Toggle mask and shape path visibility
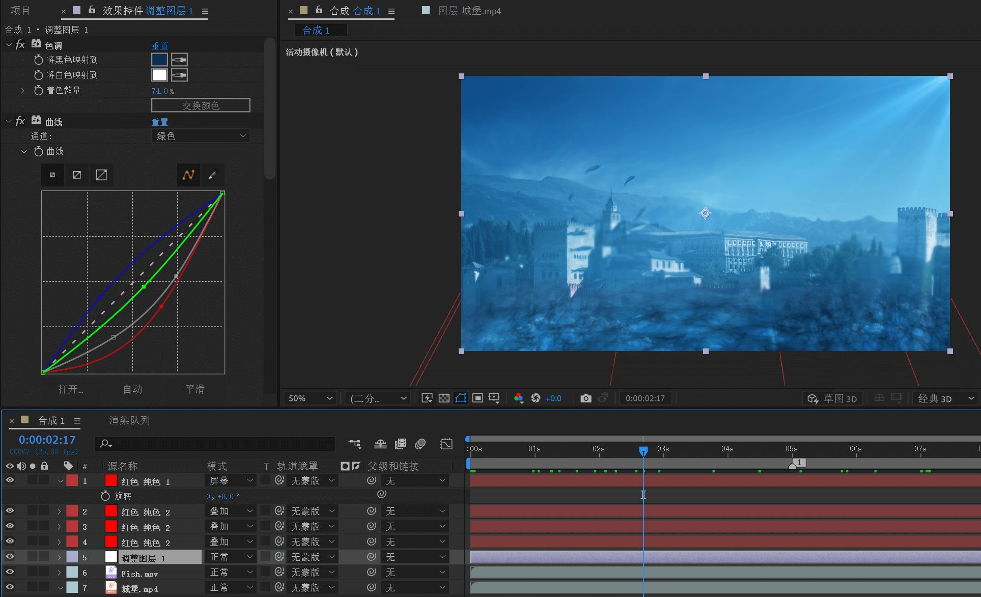Viewport: 981px width, 597px height. point(461,398)
